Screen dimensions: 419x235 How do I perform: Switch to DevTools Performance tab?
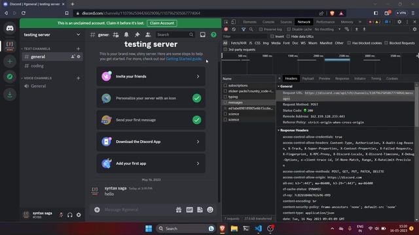[x=325, y=22]
